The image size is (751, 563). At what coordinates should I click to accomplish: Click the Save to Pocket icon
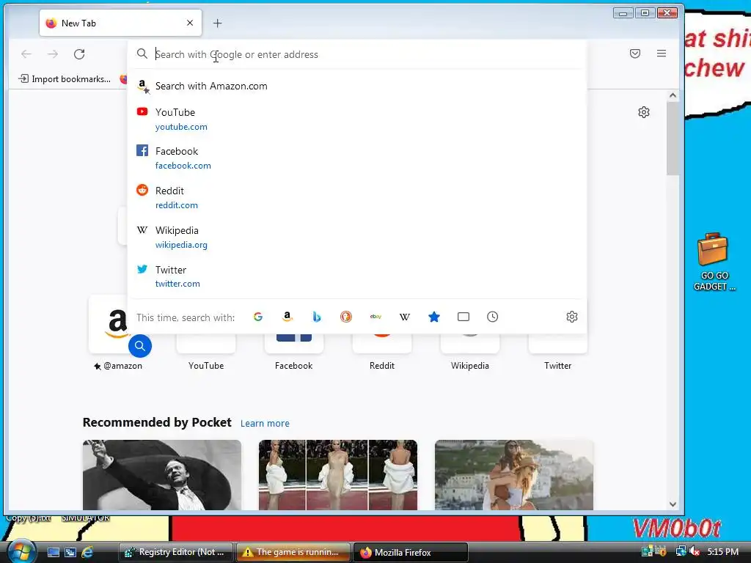pos(635,54)
